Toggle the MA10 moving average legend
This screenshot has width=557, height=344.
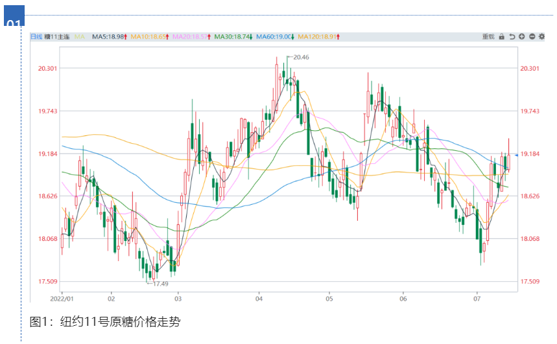point(150,37)
